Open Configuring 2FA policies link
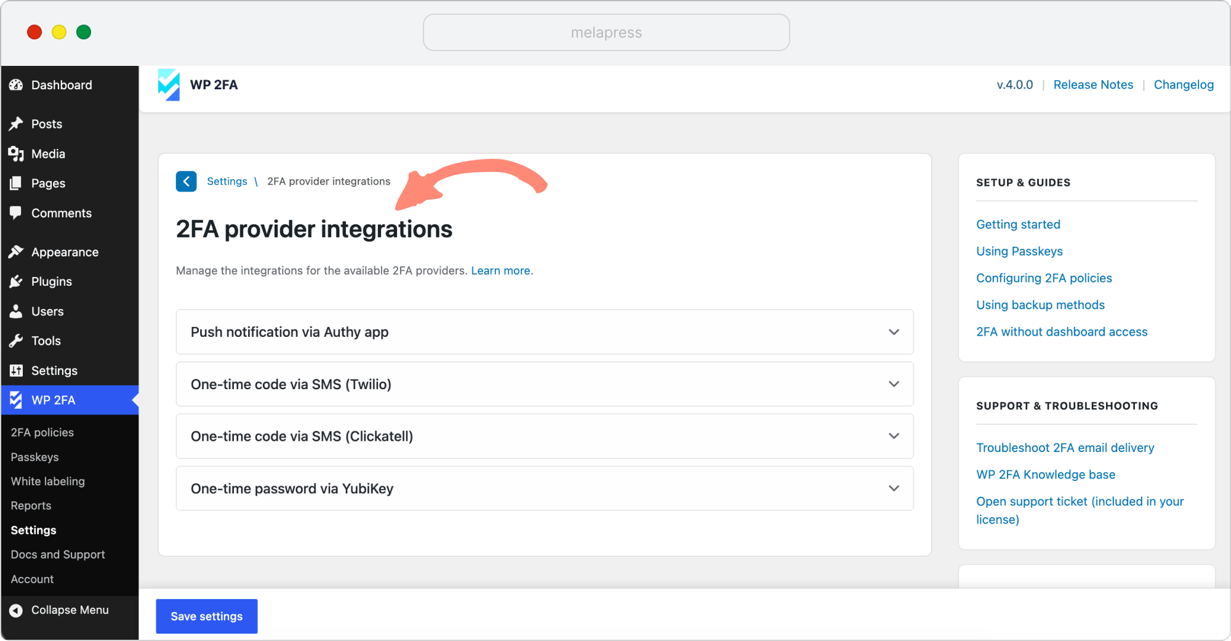The image size is (1231, 641). [1044, 278]
